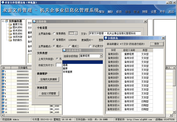
Task: Open the 技术资料 folder icon
Action: pos(10,31)
